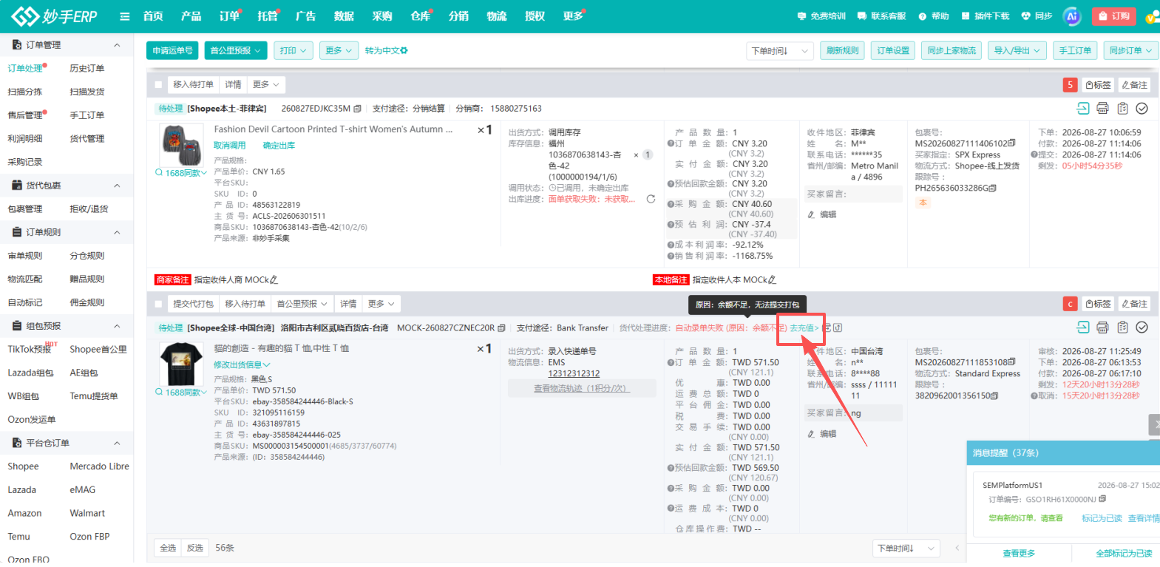Collapse the 订单管理 sidebar section
The image size is (1160, 567).
pyautogui.click(x=117, y=45)
